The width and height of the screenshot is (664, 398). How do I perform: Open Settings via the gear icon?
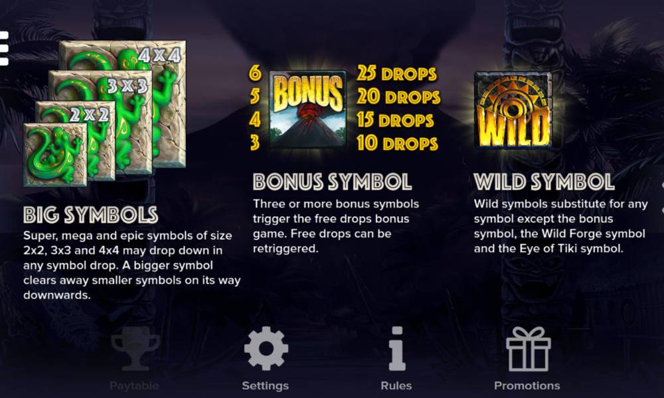coord(266,349)
